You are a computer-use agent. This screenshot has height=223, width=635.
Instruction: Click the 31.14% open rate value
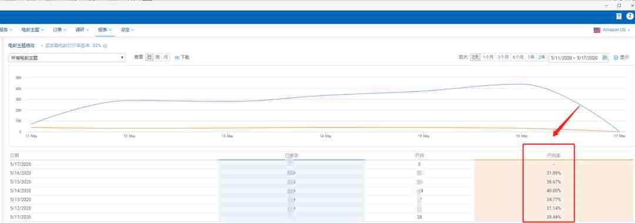553,208
